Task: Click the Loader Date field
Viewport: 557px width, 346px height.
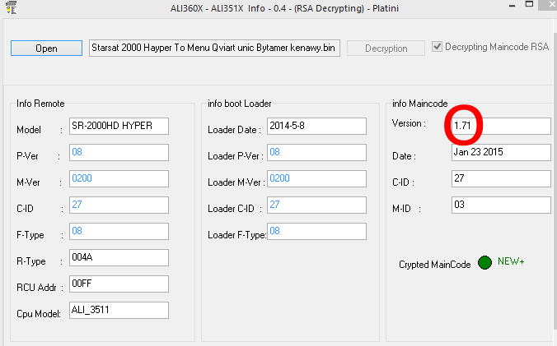Action: (316, 126)
